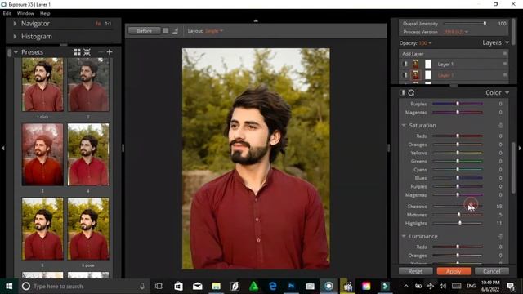The width and height of the screenshot is (523, 294).
Task: Click the Color panel vertical scrollbar
Action: coord(513,167)
